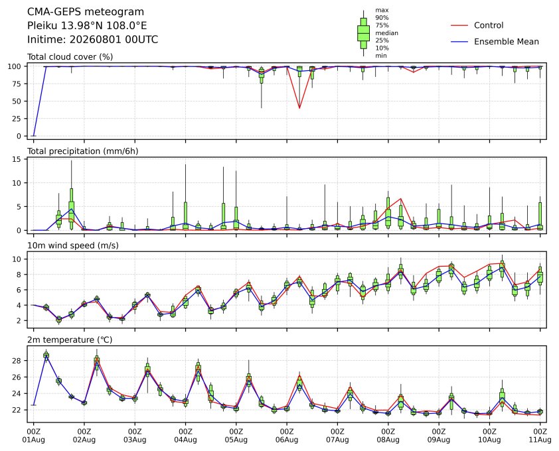
Task: Click the '90%' legend label
Action: coord(382,18)
